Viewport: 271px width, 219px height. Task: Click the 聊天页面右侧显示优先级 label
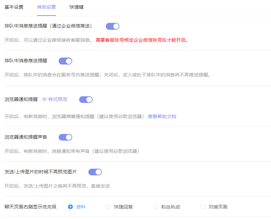coord(30,207)
